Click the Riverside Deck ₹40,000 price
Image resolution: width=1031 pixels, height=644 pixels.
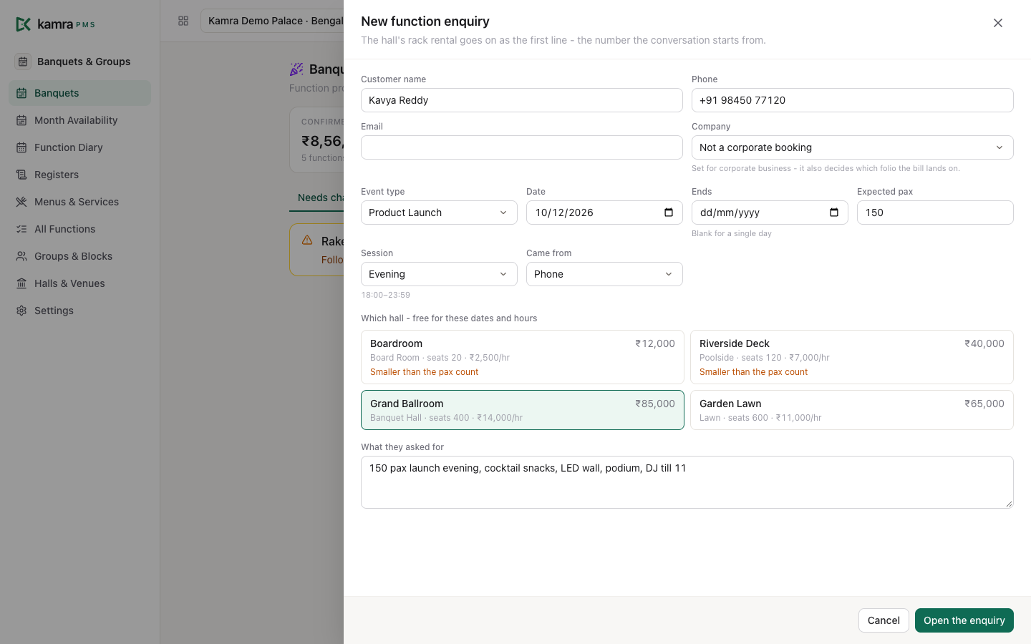pos(984,343)
